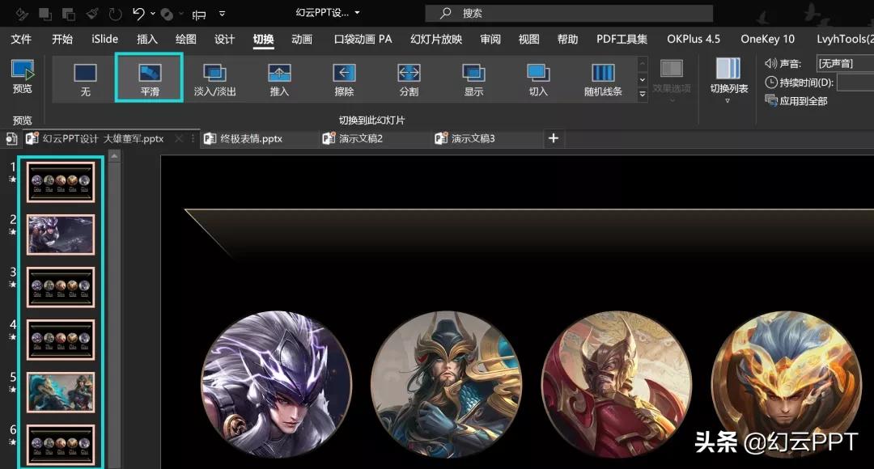Click the slide panel scrollbar up arrow

point(114,157)
